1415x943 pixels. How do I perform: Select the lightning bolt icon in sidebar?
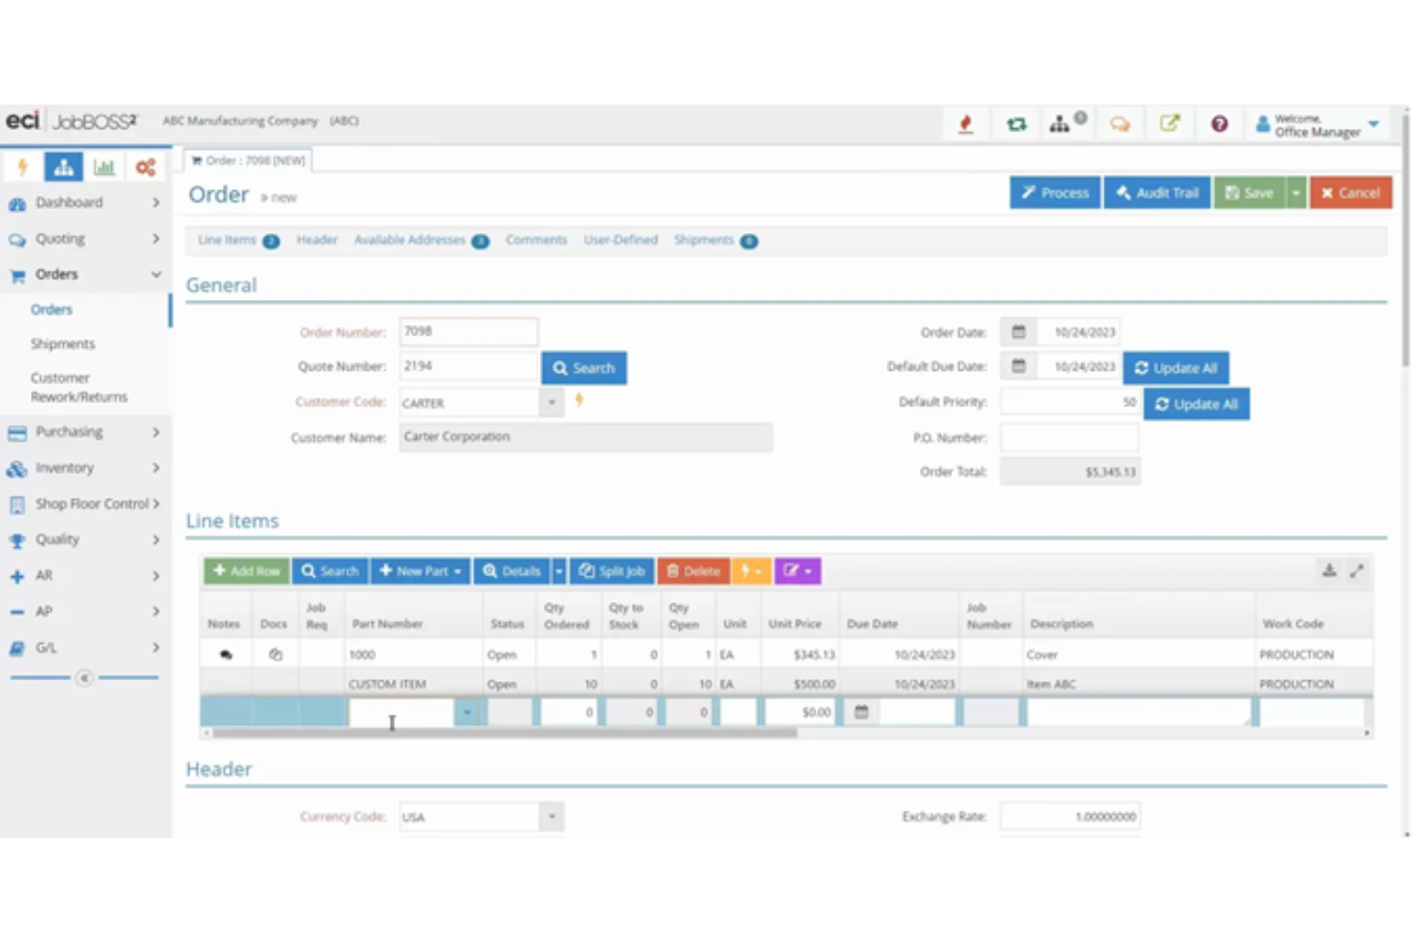[22, 165]
